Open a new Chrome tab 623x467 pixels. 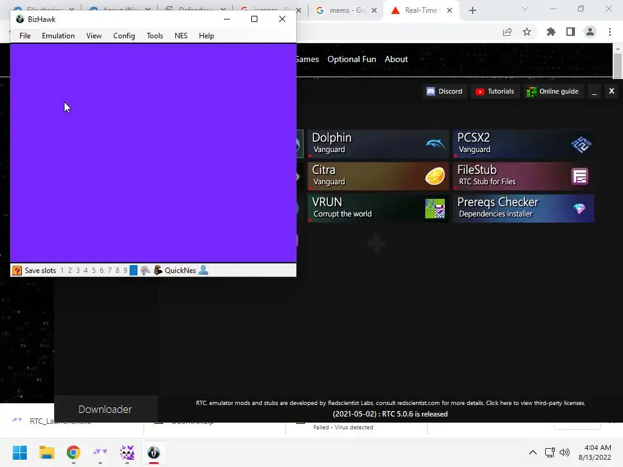point(472,11)
